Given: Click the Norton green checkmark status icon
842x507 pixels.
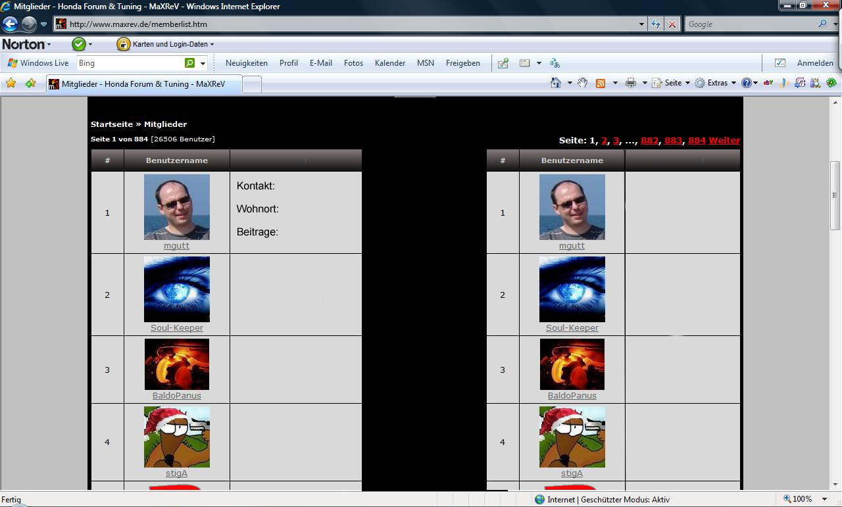Looking at the screenshot, I should click(x=78, y=44).
